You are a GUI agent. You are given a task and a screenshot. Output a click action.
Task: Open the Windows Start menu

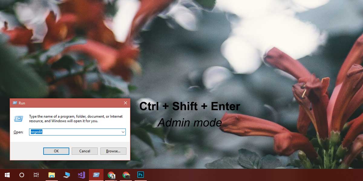(7, 175)
